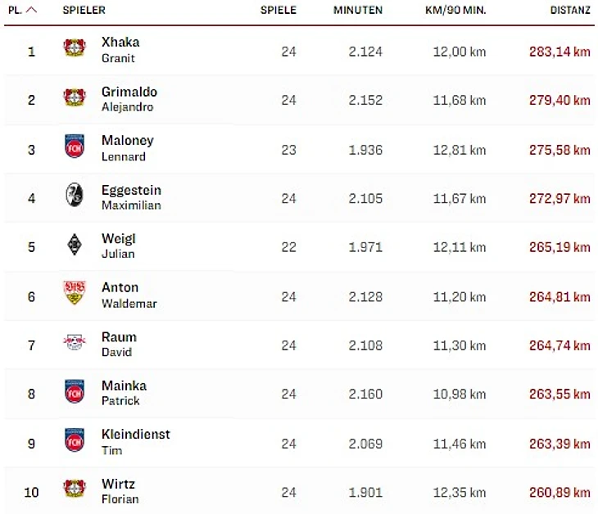Click the Heidenheim crest beside Kleindienst

click(75, 441)
